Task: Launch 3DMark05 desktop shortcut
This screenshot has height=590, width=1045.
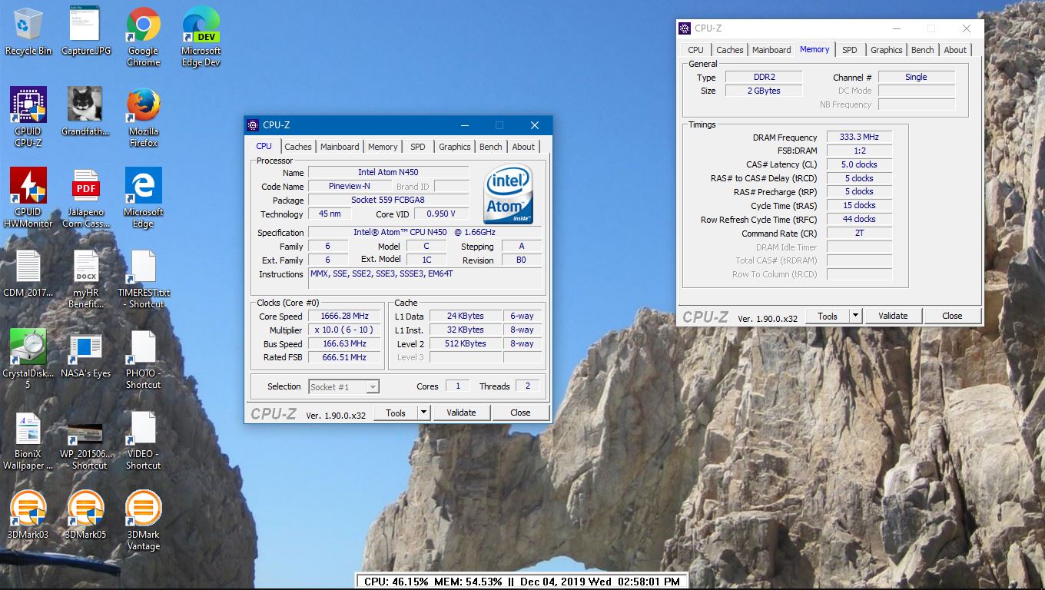Action: [x=85, y=515]
